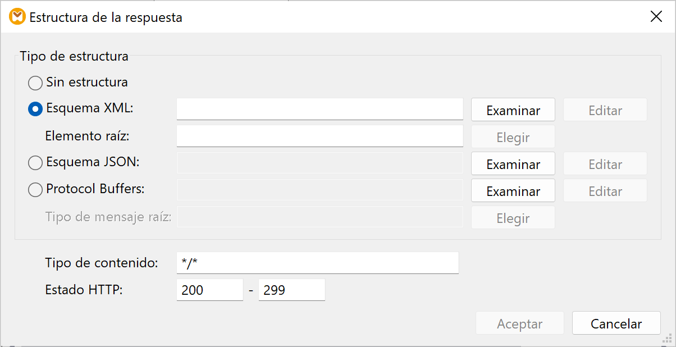The image size is (676, 347).
Task: Click the Tipo de contenido field
Action: (x=317, y=263)
